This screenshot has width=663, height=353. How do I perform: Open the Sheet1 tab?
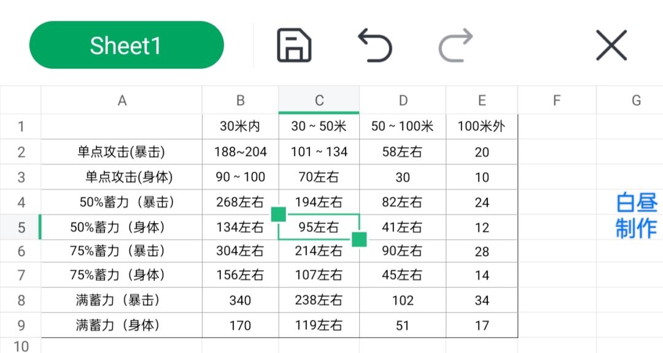[126, 45]
